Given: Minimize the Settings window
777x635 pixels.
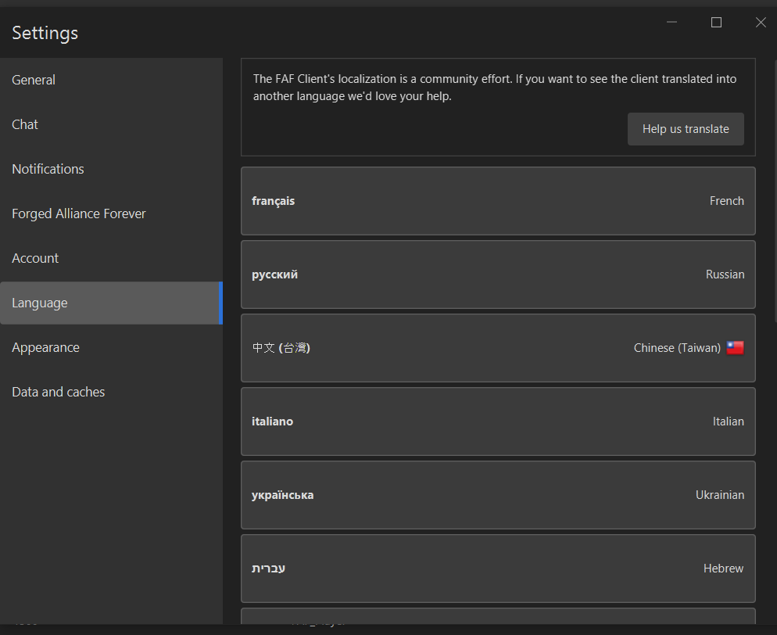Looking at the screenshot, I should pyautogui.click(x=671, y=23).
